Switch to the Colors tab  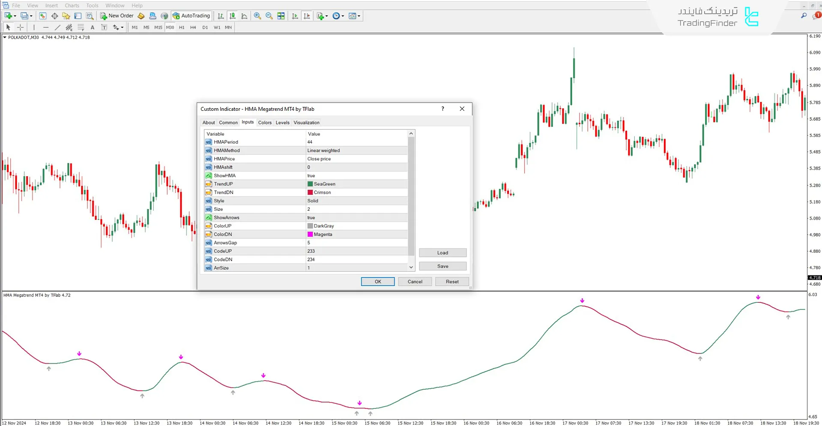pos(265,123)
